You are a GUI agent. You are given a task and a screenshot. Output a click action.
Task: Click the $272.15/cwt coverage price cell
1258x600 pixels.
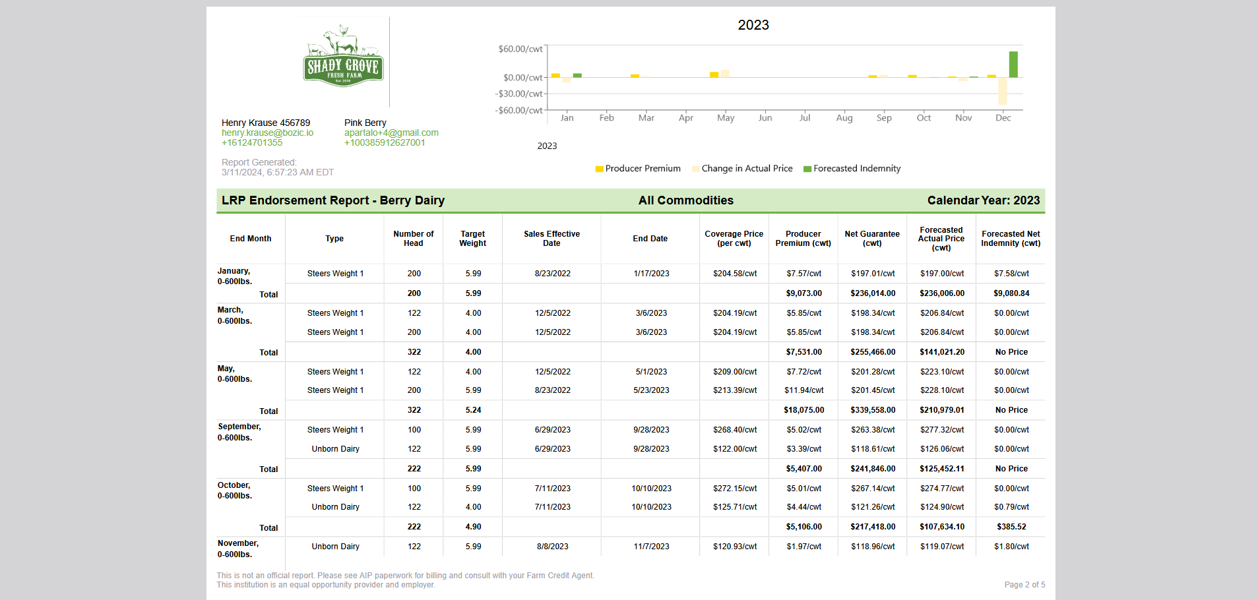click(x=735, y=489)
